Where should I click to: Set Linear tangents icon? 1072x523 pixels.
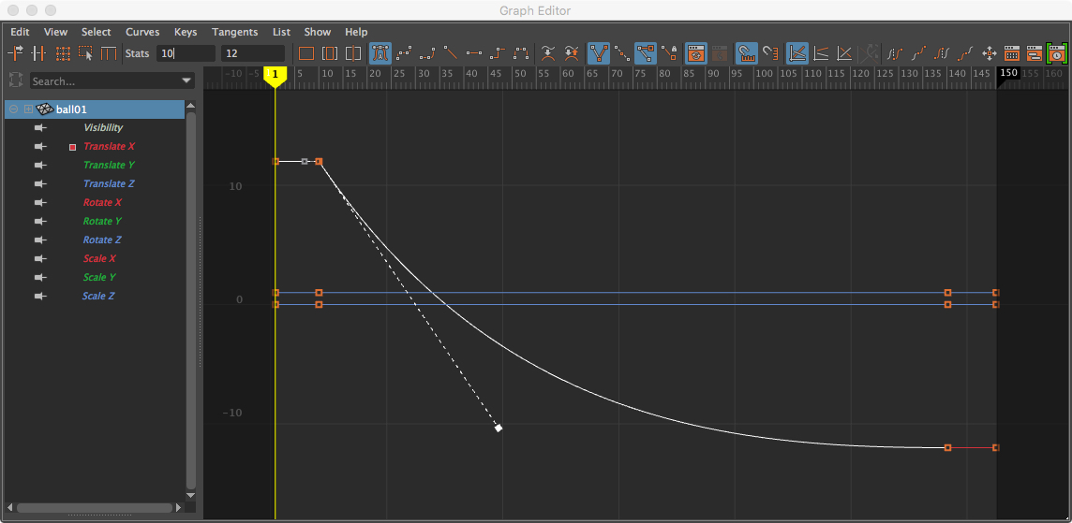click(x=451, y=53)
